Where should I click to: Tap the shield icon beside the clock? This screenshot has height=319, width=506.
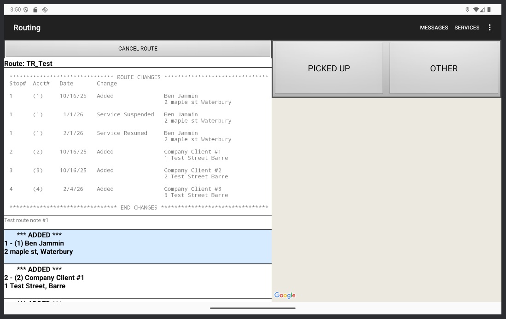point(26,10)
